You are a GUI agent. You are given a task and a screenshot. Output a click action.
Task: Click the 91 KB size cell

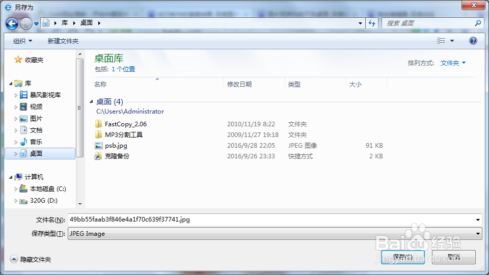click(374, 146)
